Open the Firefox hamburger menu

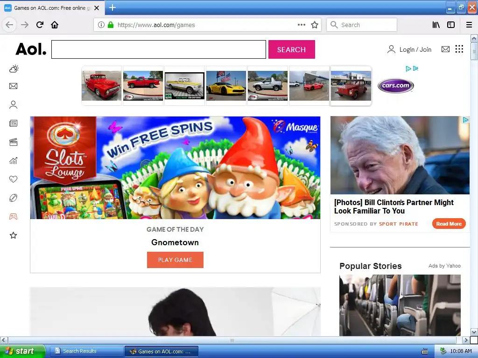click(469, 25)
